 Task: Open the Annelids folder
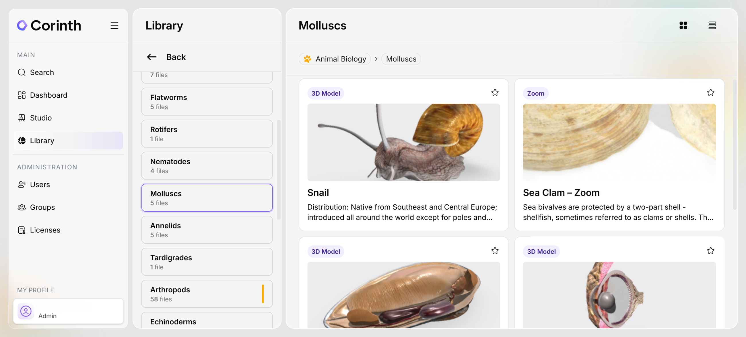207,230
